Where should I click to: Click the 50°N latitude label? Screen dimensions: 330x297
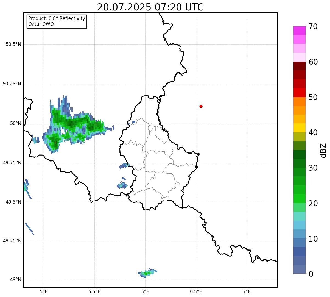[16, 123]
